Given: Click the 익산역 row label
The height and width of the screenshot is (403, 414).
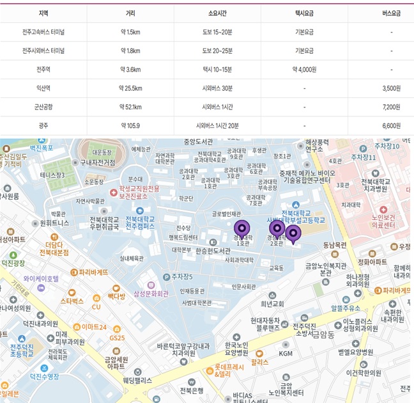Looking at the screenshot, I should (43, 88).
